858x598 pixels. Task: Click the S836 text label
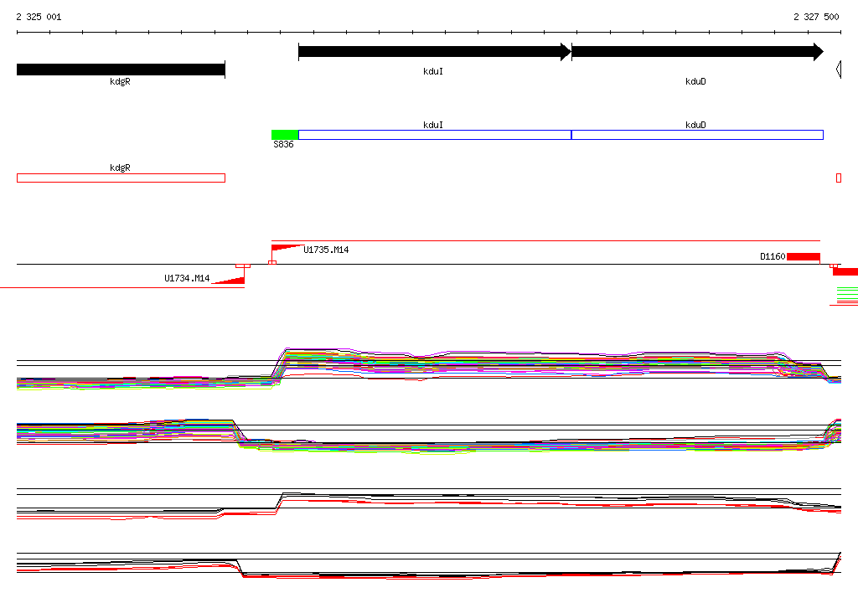coord(283,144)
